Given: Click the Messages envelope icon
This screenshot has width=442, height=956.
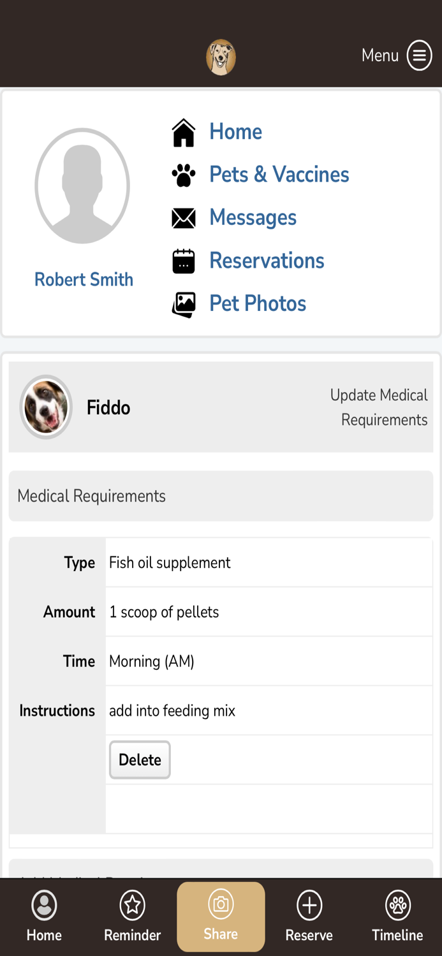Looking at the screenshot, I should (184, 217).
